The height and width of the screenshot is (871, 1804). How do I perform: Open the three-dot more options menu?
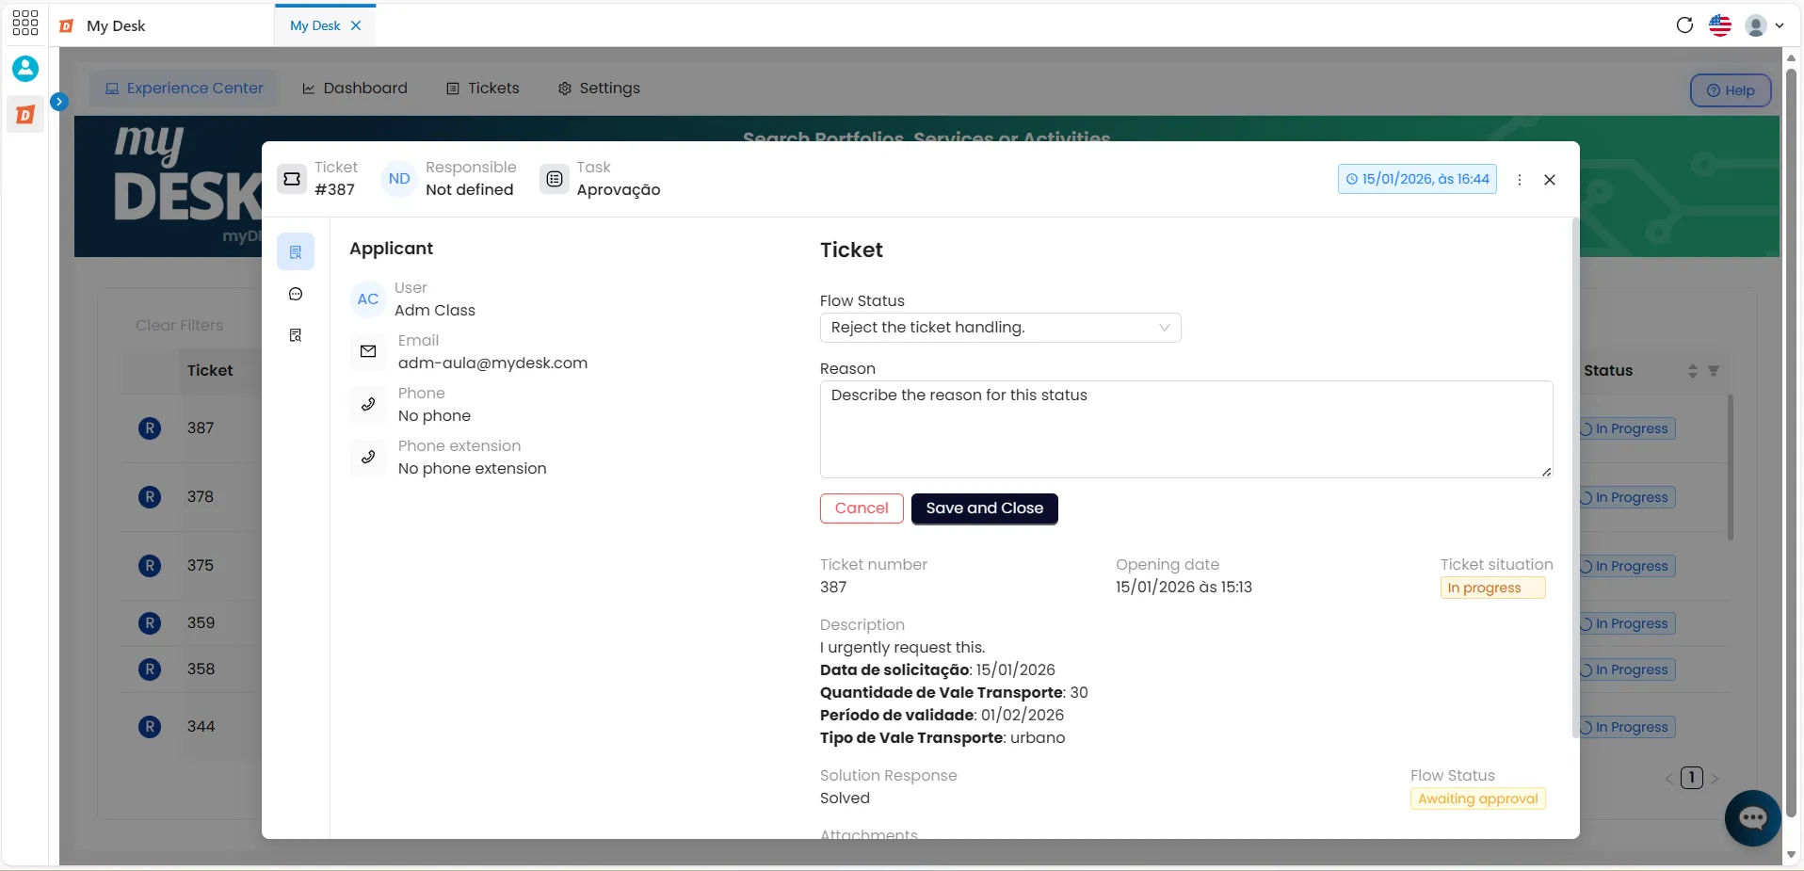(1520, 179)
